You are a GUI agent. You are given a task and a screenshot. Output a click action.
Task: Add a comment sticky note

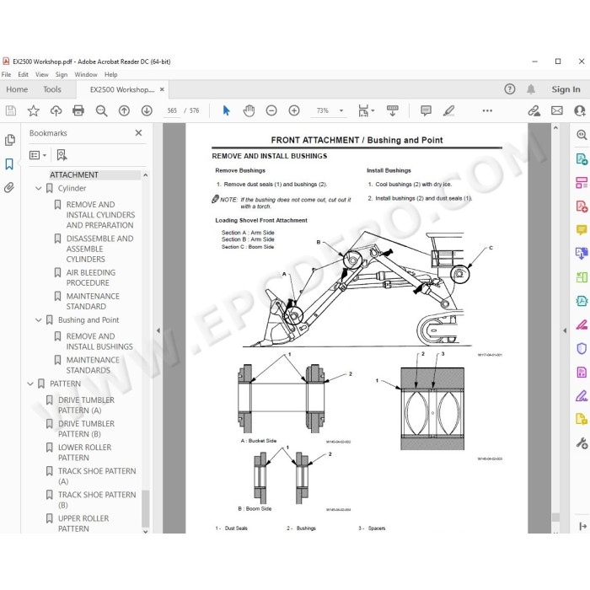click(426, 110)
